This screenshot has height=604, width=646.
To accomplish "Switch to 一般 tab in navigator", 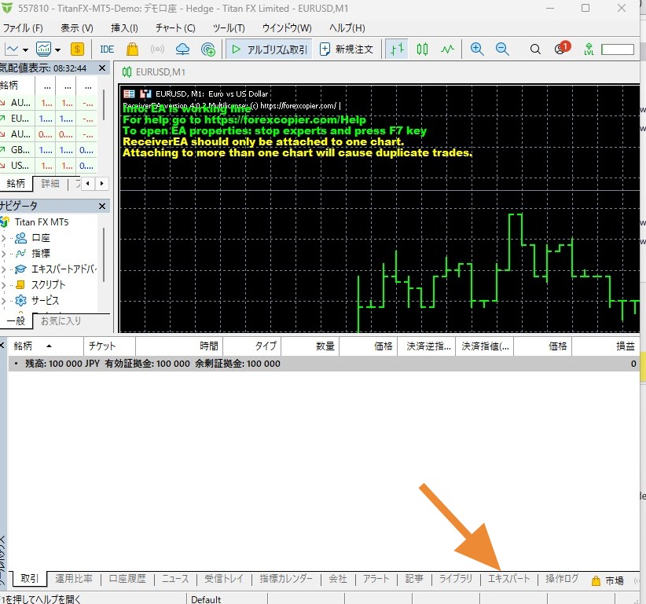I will [16, 320].
